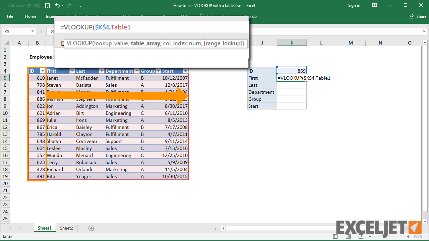Screen dimensions: 429x241
Task: Click Zoom Out on the status bar
Action: coord(370,236)
